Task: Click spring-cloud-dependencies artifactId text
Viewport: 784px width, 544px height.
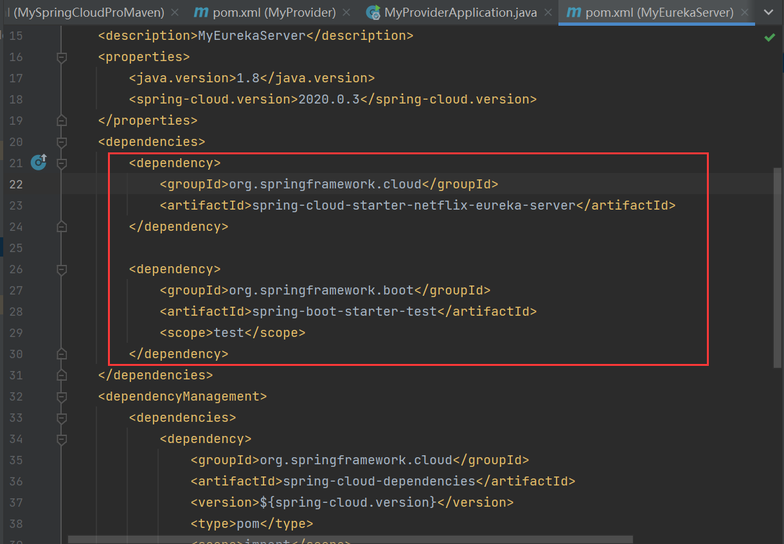Action: [x=379, y=482]
